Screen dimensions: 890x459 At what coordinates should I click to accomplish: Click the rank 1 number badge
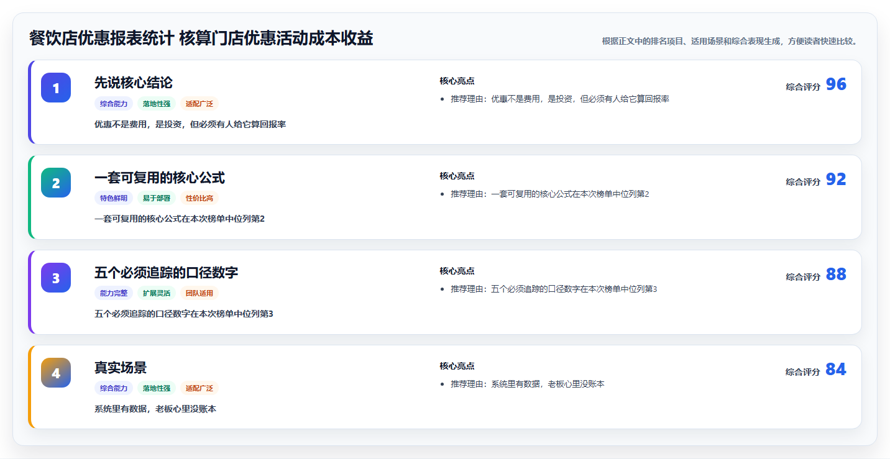click(56, 88)
